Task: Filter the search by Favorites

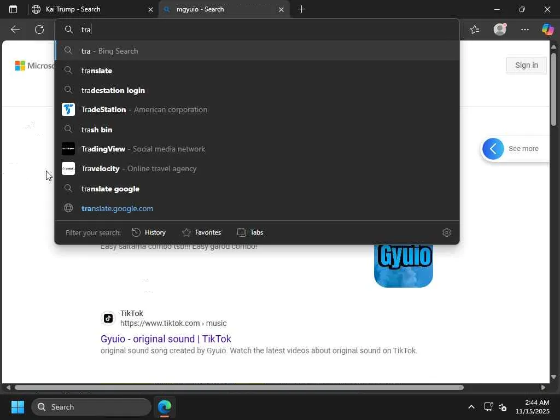Action: coord(201,232)
